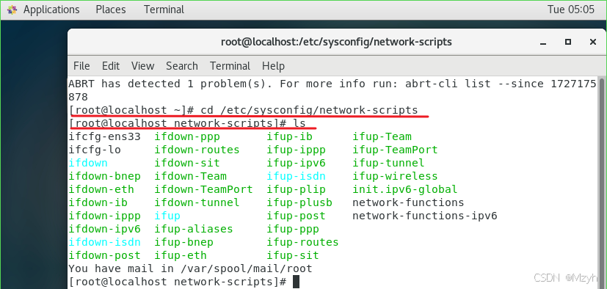The height and width of the screenshot is (289, 607).
Task: Click the network-functions-ipv6 file name
Action: click(425, 216)
